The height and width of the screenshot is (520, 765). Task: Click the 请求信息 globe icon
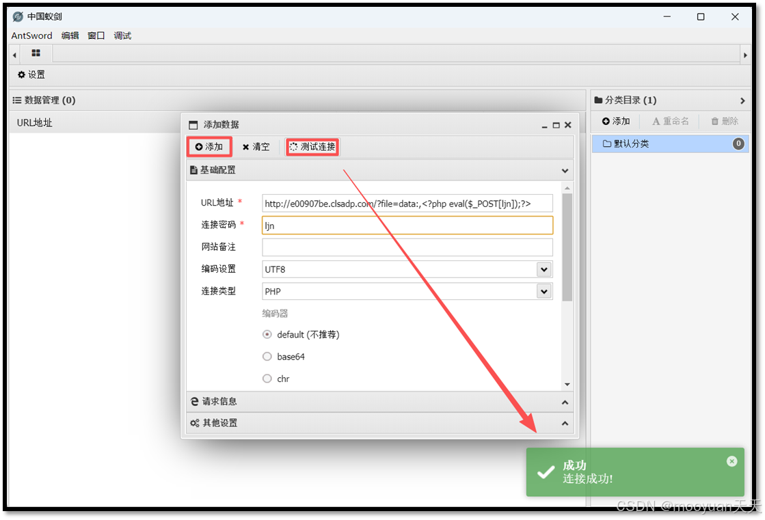195,402
